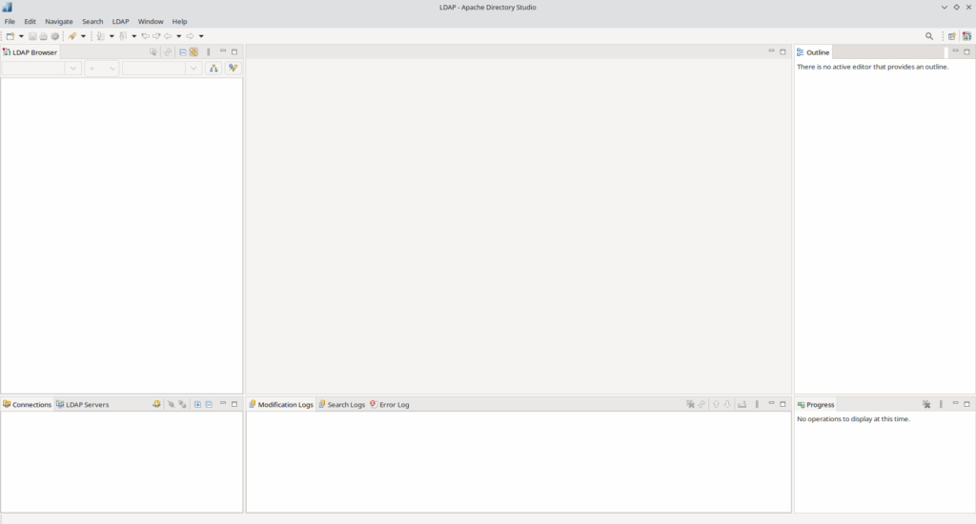Open the Previous Annotation dropdown arrow
Screen dimensions: 976x524
pos(134,36)
